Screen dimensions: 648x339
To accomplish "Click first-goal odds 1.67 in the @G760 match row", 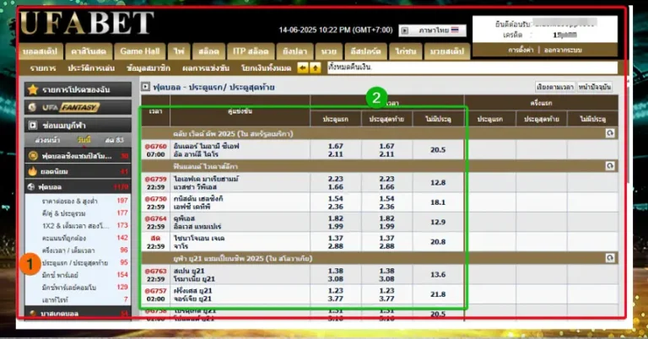I will (336, 146).
